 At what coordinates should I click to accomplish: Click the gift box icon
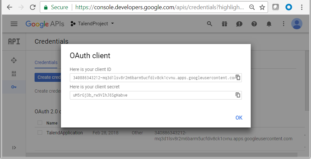pyautogui.click(x=224, y=24)
